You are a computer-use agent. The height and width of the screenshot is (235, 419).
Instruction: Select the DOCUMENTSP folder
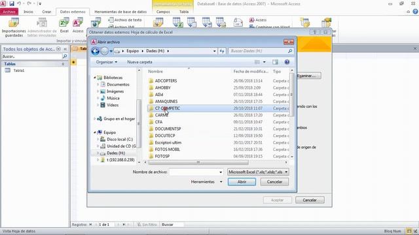[168, 129]
